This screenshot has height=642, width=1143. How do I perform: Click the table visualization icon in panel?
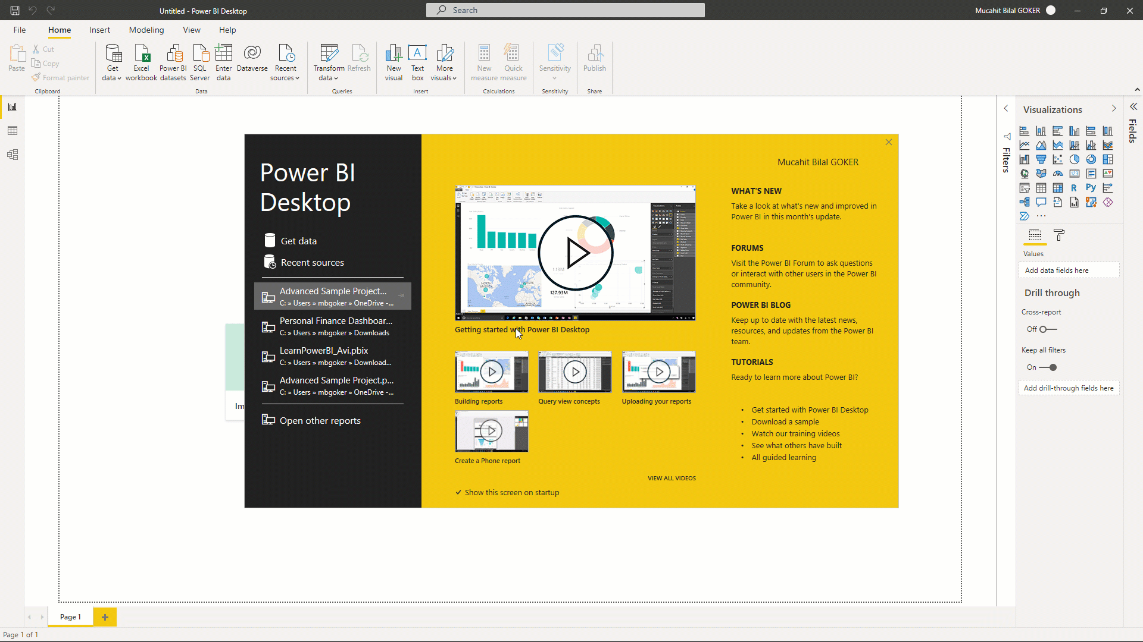coord(1042,188)
